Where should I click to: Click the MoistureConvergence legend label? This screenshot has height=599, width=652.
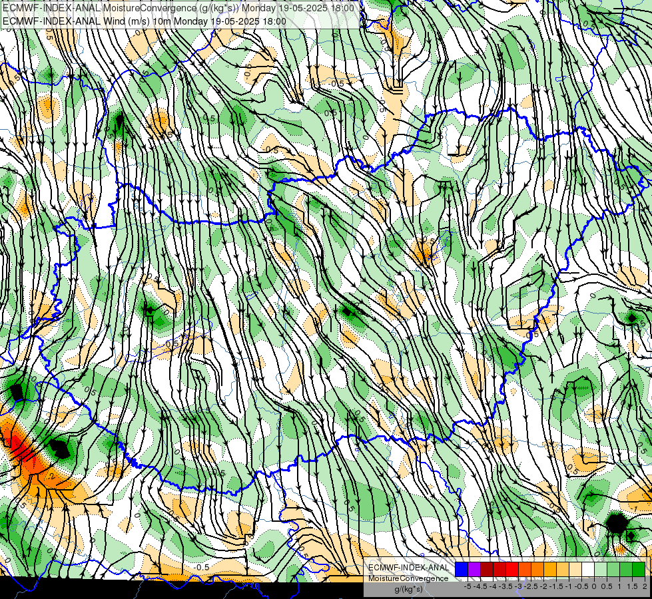(x=408, y=578)
